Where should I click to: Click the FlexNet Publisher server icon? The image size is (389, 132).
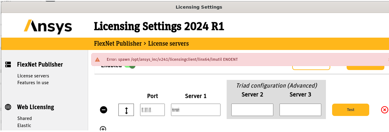(8, 64)
